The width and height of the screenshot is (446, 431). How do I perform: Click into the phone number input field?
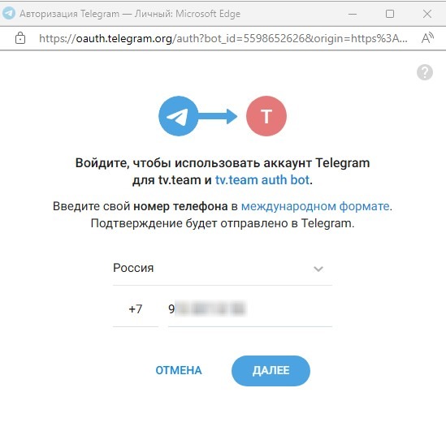[x=250, y=309]
